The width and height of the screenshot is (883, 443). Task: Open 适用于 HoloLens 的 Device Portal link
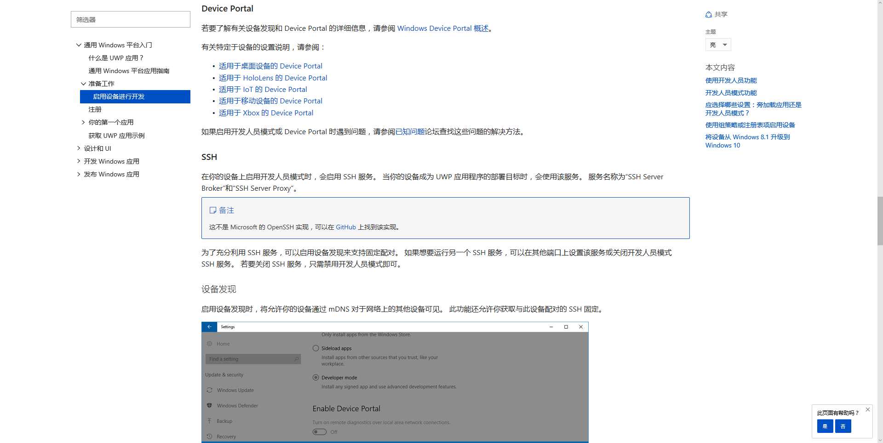pyautogui.click(x=273, y=78)
